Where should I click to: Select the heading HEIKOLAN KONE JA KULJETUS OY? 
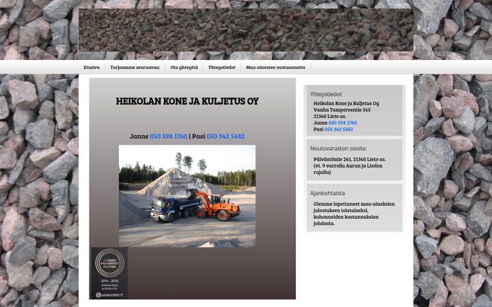tap(187, 101)
